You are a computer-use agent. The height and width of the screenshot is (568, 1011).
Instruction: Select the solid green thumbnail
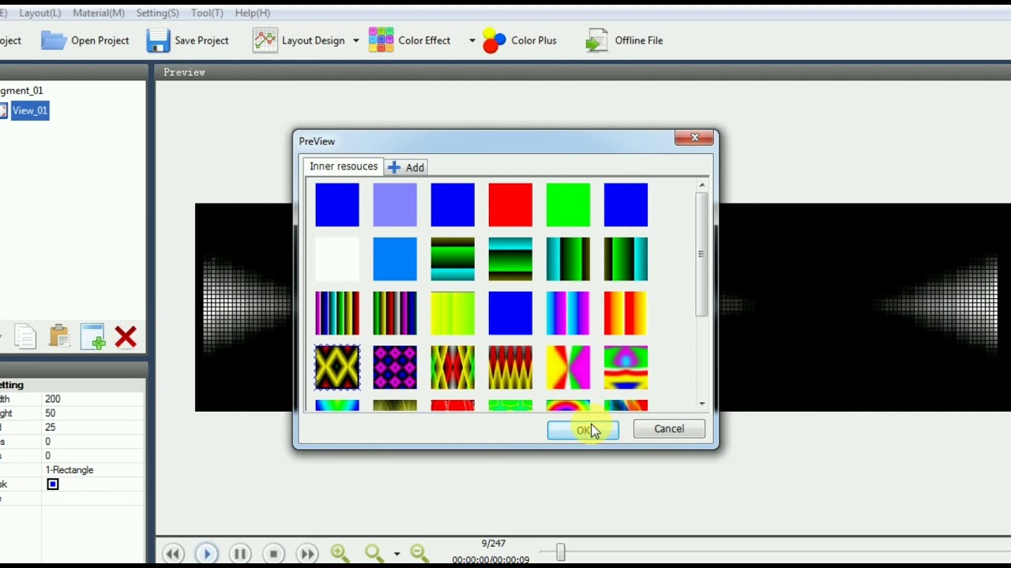(x=568, y=204)
